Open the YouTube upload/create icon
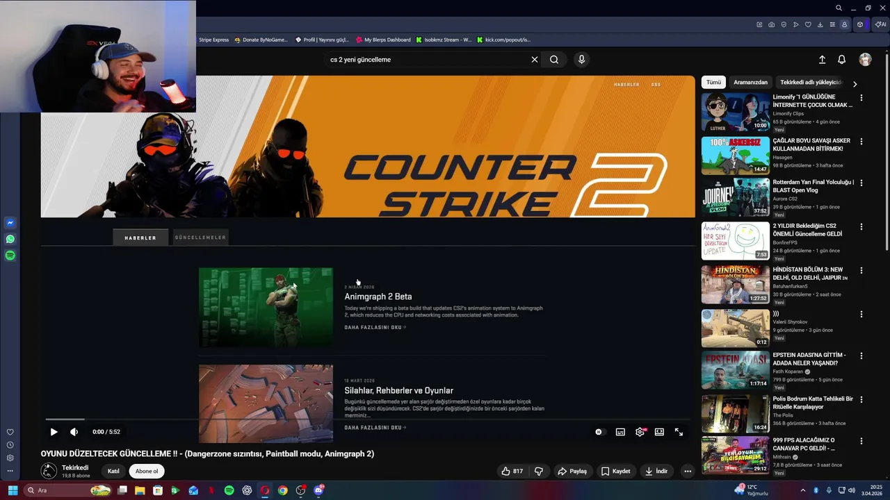This screenshot has height=500, width=890. [x=822, y=60]
